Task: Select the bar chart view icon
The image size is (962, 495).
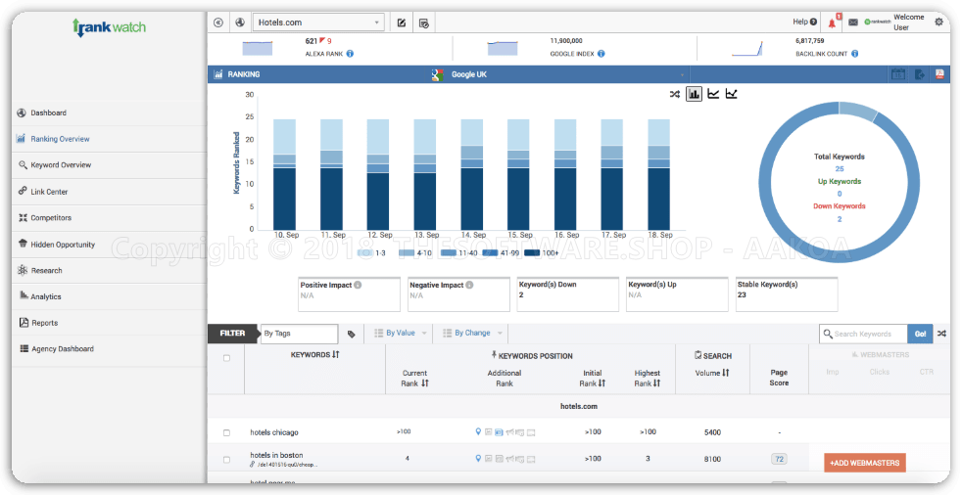Action: (x=694, y=94)
